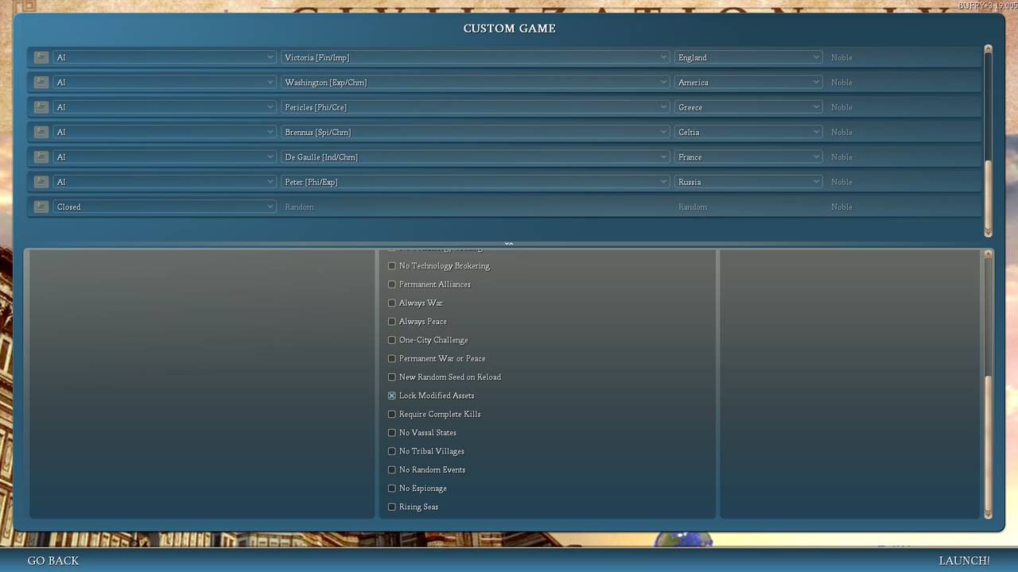The width and height of the screenshot is (1018, 572).
Task: Check the Always Peace option
Action: click(391, 322)
